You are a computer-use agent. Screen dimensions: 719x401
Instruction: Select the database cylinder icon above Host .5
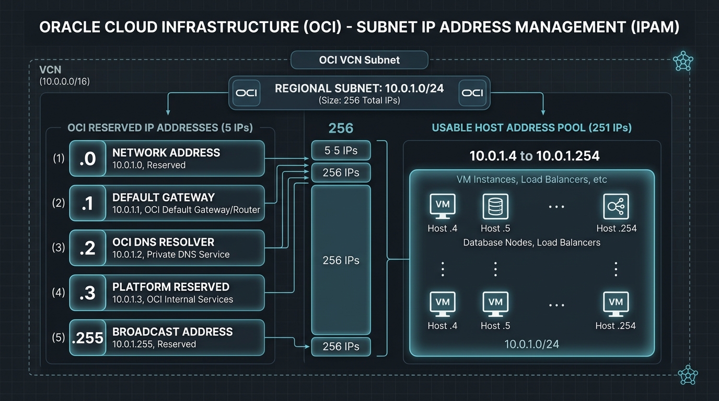[x=495, y=207]
